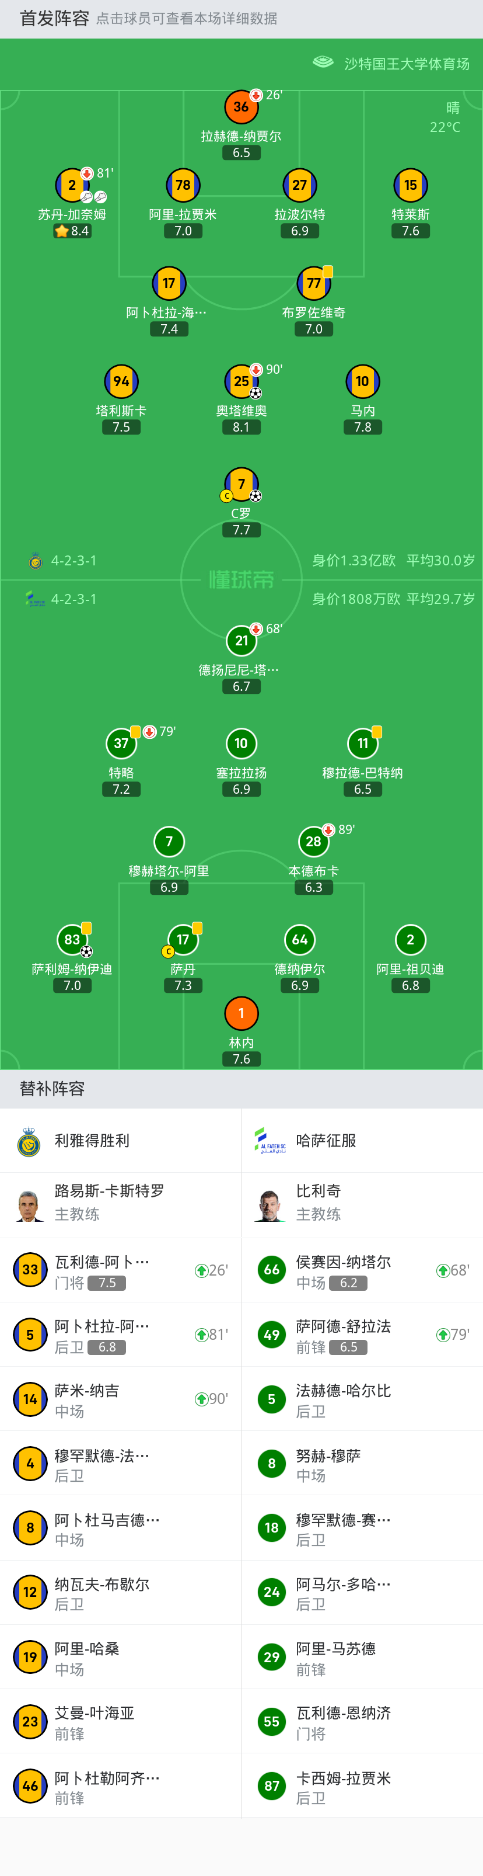Open 卡西姆-拉贾米 number 87 entry
The image size is (483, 1876).
click(x=362, y=1785)
